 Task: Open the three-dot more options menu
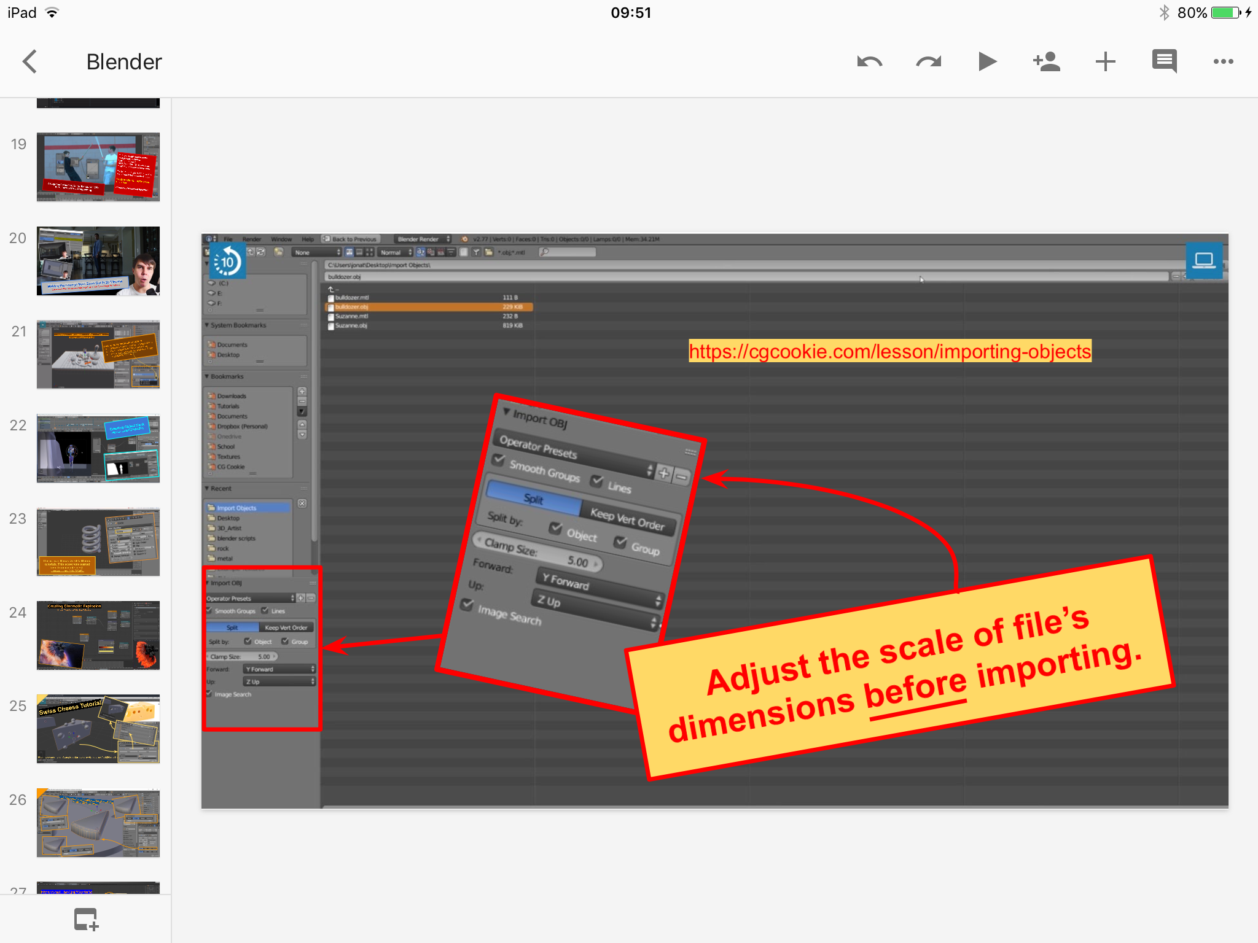click(x=1223, y=61)
